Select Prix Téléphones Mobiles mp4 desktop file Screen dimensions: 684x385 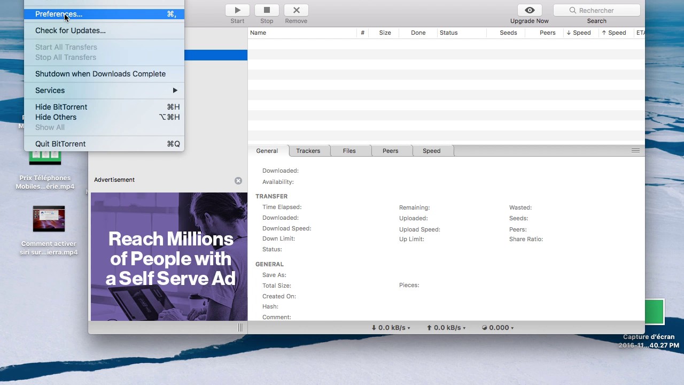(x=45, y=170)
